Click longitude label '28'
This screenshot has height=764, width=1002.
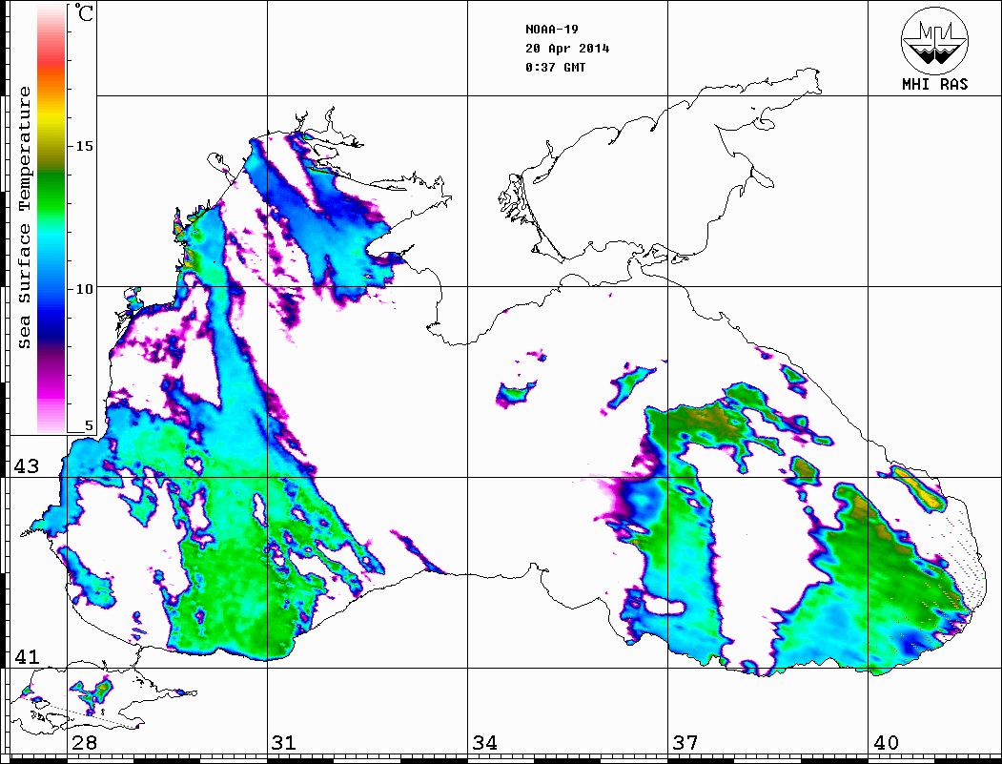click(x=84, y=742)
